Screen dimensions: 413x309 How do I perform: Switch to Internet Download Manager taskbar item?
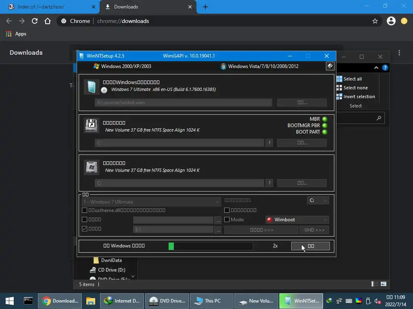click(122, 301)
